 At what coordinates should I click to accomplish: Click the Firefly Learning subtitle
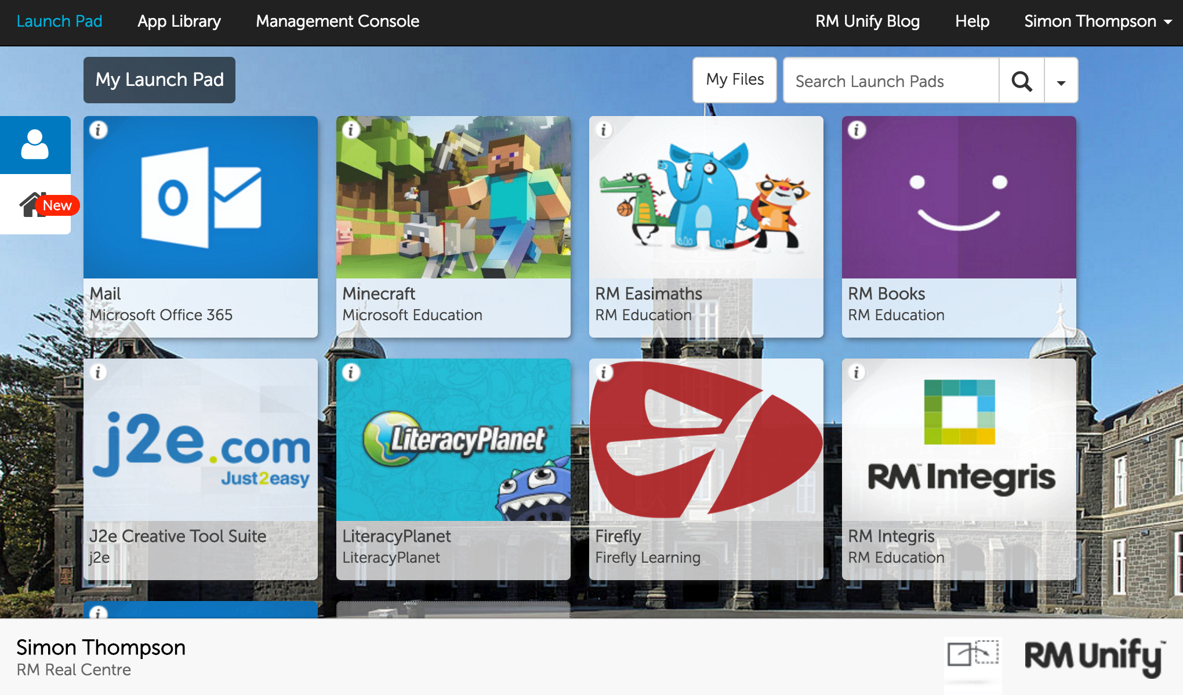click(648, 558)
